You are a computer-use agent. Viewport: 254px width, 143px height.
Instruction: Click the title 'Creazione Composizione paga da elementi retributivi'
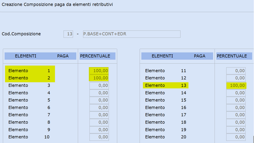(57, 4)
